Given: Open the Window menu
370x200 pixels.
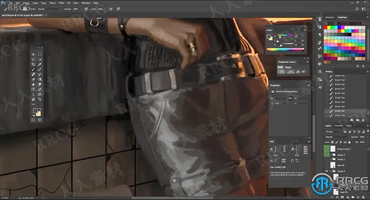Looking at the screenshot, I should tap(86, 3).
